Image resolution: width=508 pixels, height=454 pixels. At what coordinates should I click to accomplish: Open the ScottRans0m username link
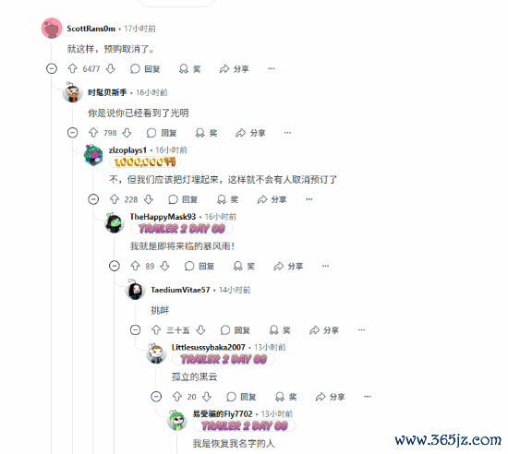(x=91, y=29)
